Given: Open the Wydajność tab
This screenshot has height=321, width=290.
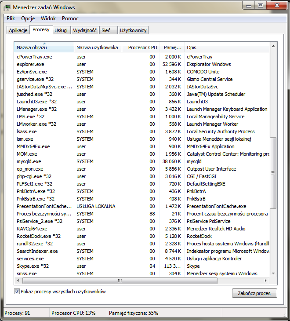Looking at the screenshot, I should [x=85, y=30].
